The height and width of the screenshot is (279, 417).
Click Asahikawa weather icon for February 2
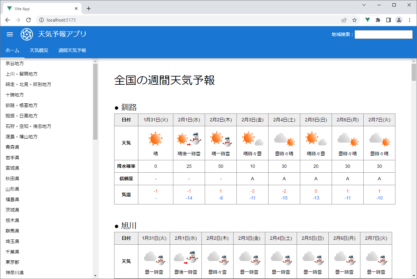pos(217,258)
